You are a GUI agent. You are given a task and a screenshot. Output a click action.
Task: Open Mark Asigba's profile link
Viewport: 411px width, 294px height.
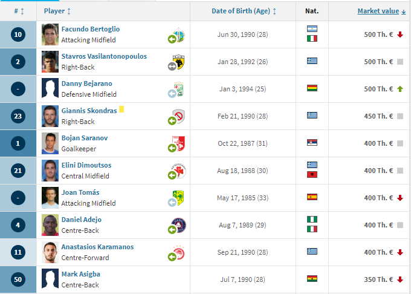pyautogui.click(x=81, y=274)
